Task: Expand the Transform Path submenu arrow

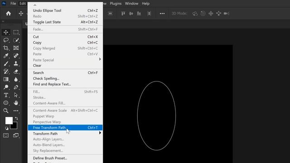Action: point(100,133)
